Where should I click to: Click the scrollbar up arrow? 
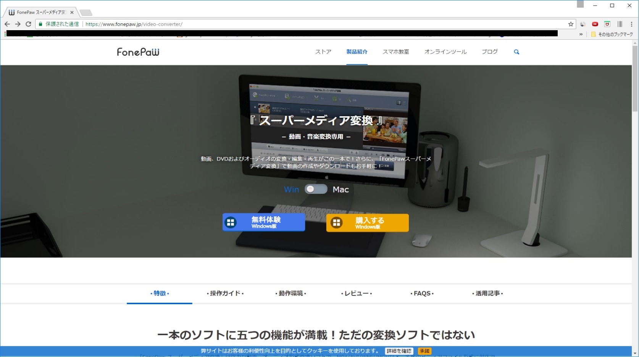[x=635, y=43]
